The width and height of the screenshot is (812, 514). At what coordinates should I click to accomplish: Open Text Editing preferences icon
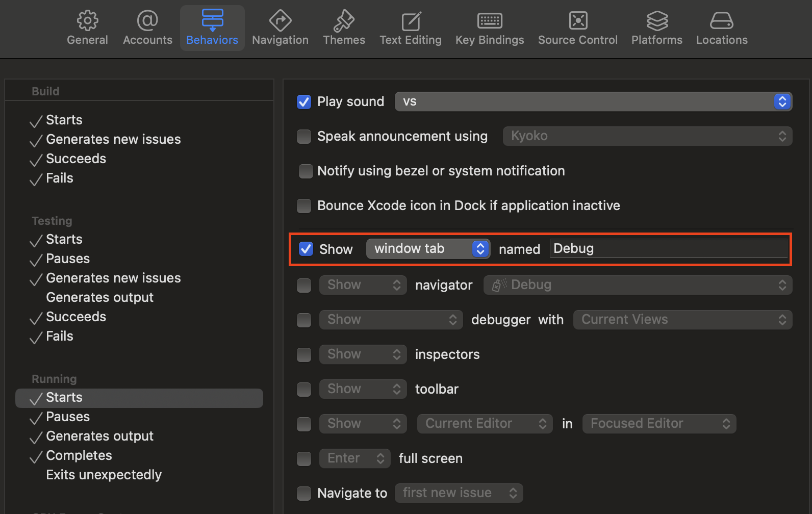click(411, 21)
